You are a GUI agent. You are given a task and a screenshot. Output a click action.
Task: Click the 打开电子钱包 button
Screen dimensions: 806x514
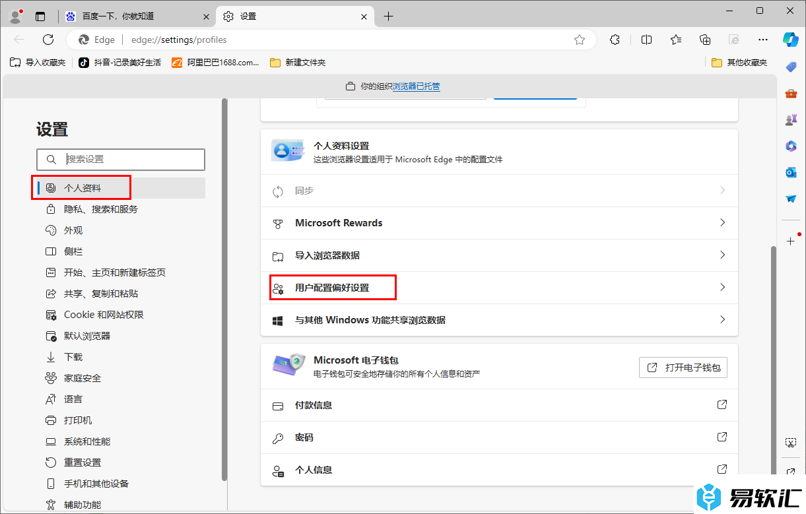point(683,368)
